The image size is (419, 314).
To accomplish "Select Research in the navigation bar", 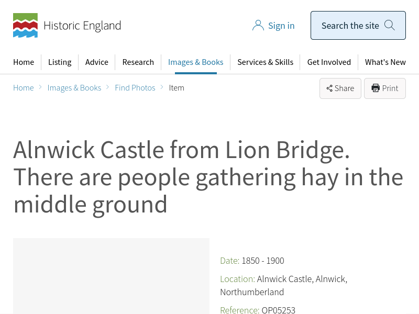I will click(x=138, y=62).
